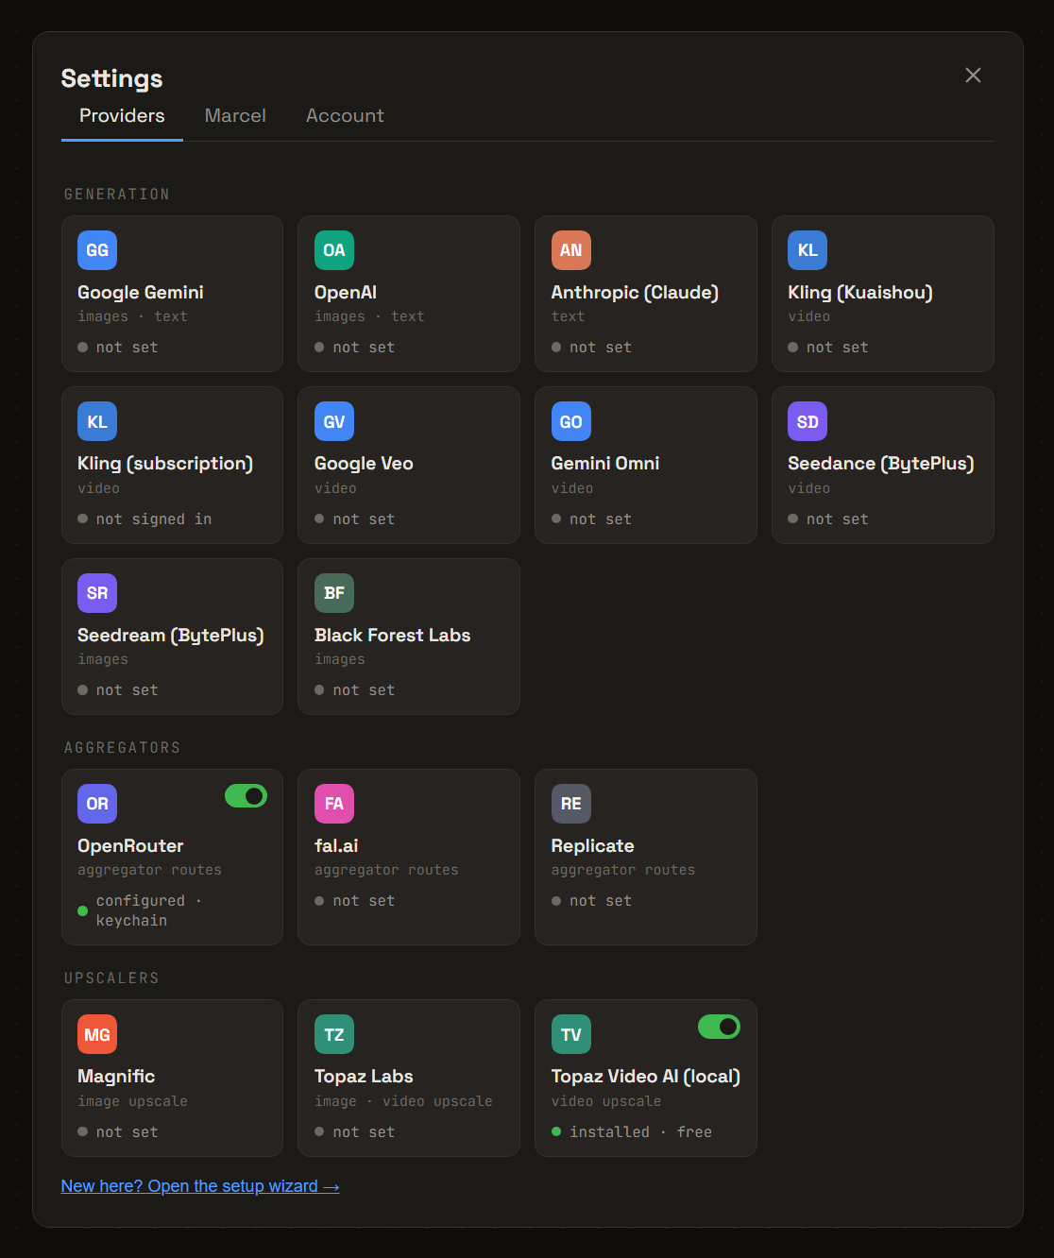
Task: Click the Magnific MG icon
Action: click(97, 1034)
